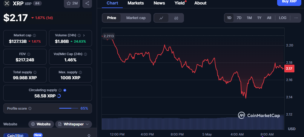Click the $127.13B market cap value
This screenshot has height=137, width=304.
18,41
